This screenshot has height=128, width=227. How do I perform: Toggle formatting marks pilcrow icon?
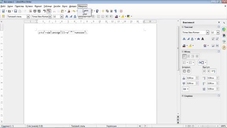116,11
